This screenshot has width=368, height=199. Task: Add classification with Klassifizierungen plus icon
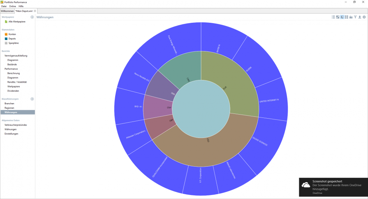pyautogui.click(x=32, y=99)
